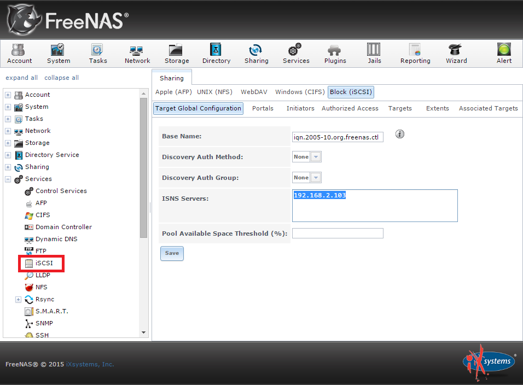Click the AFP apple icon in tree
This screenshot has width=523, height=385.
(29, 203)
